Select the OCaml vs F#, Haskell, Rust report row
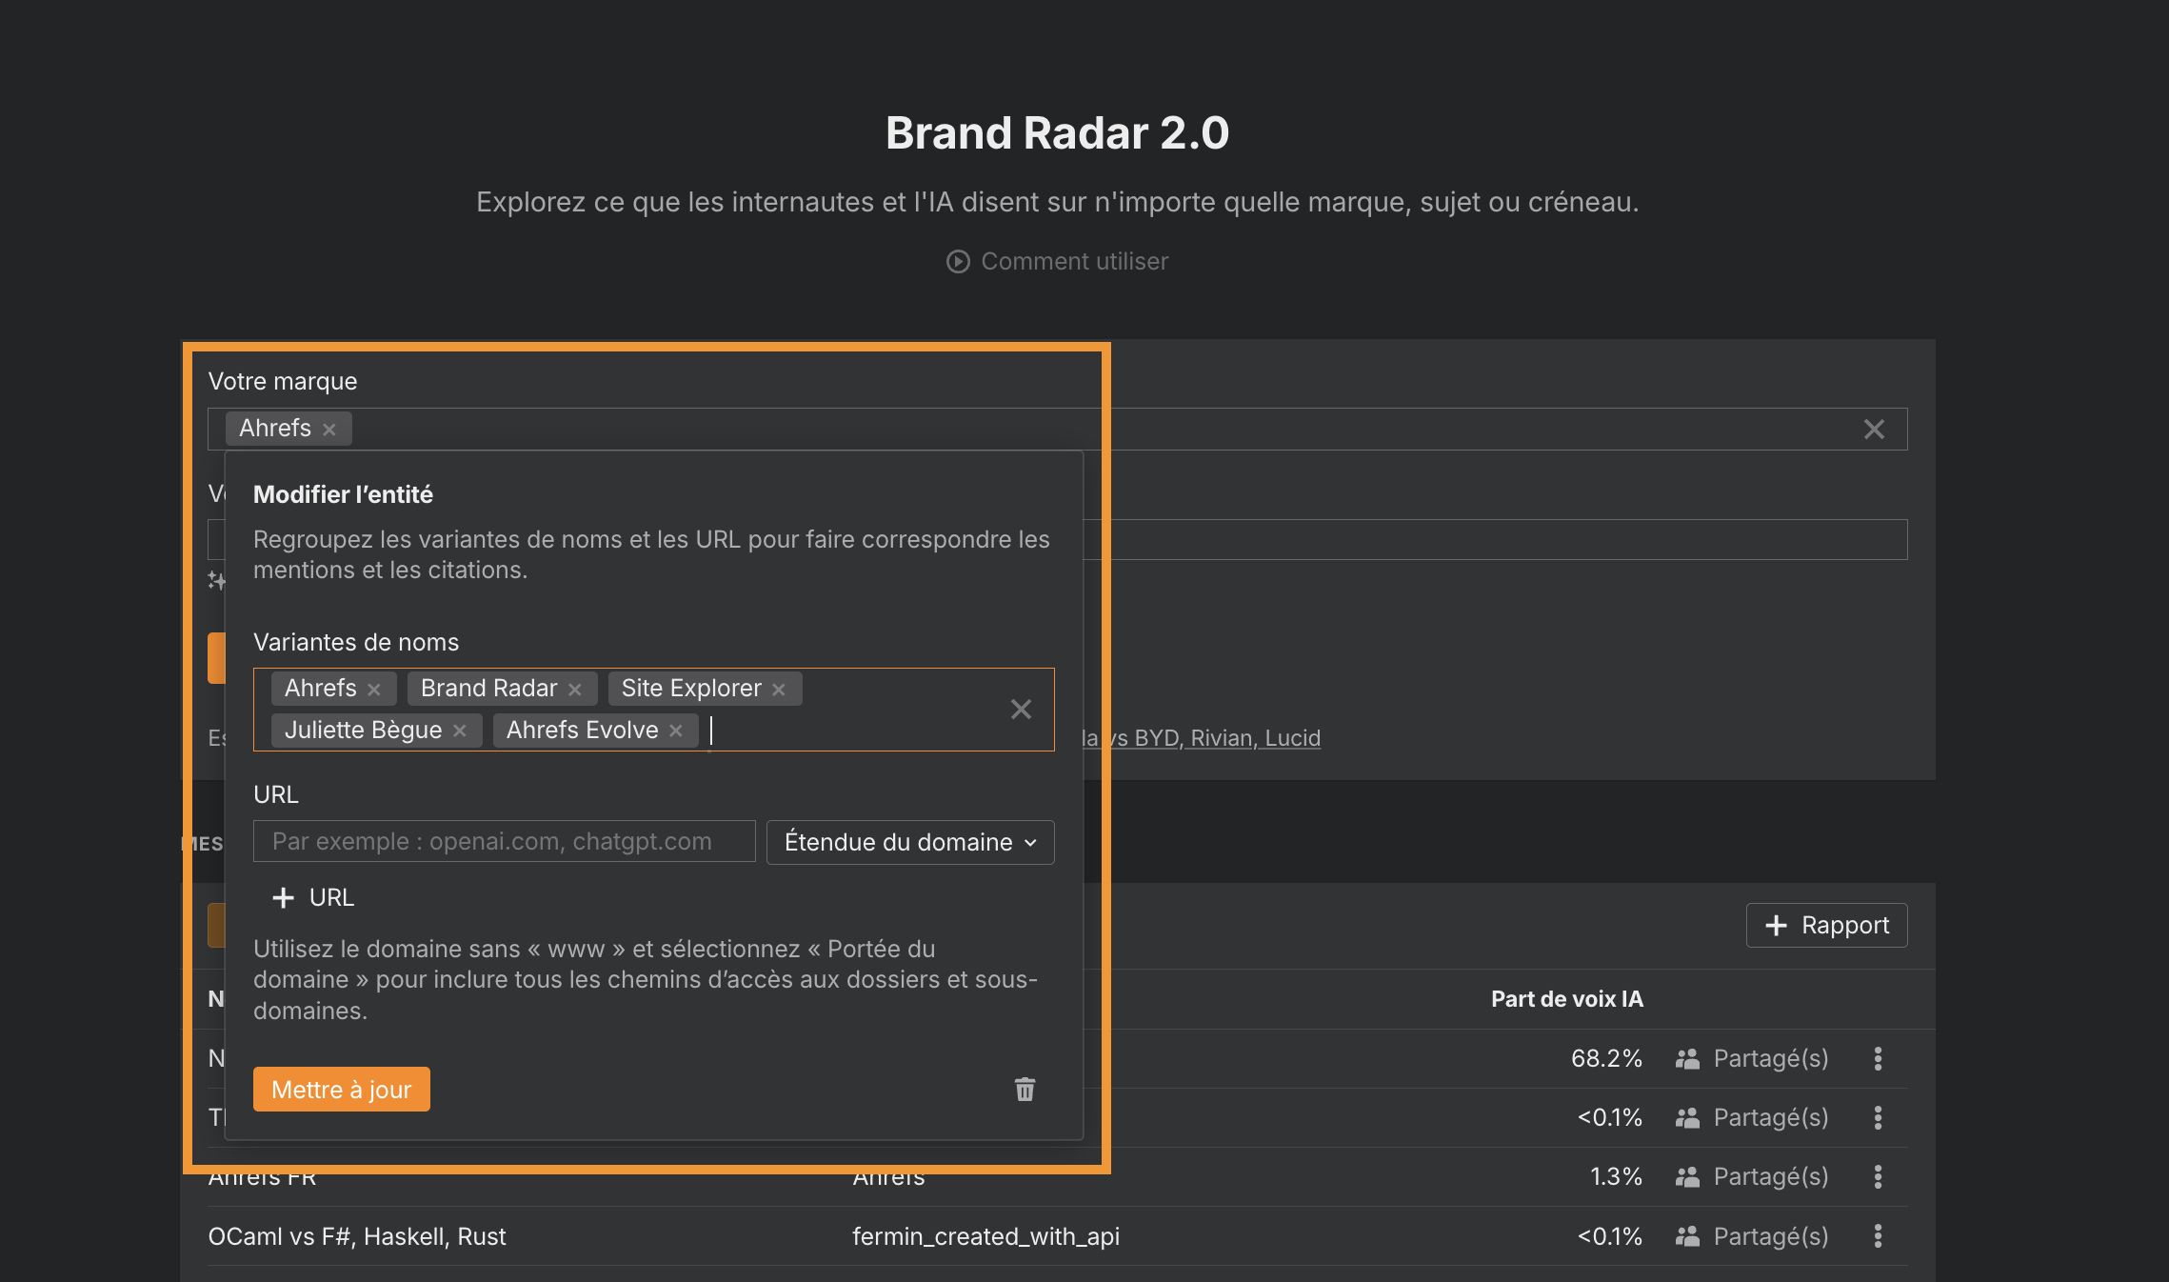2169x1282 pixels. click(x=357, y=1235)
